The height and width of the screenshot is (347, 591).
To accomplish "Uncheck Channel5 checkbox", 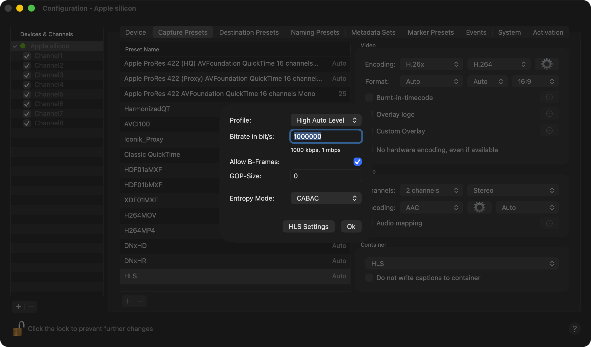I will (x=27, y=94).
